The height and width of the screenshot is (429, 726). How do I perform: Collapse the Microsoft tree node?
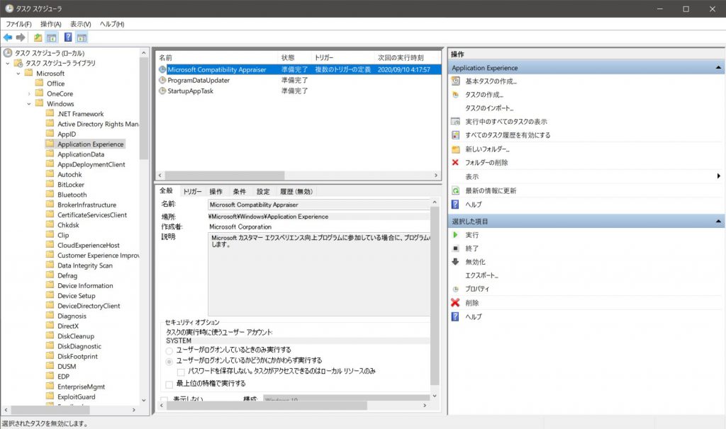pyautogui.click(x=18, y=74)
